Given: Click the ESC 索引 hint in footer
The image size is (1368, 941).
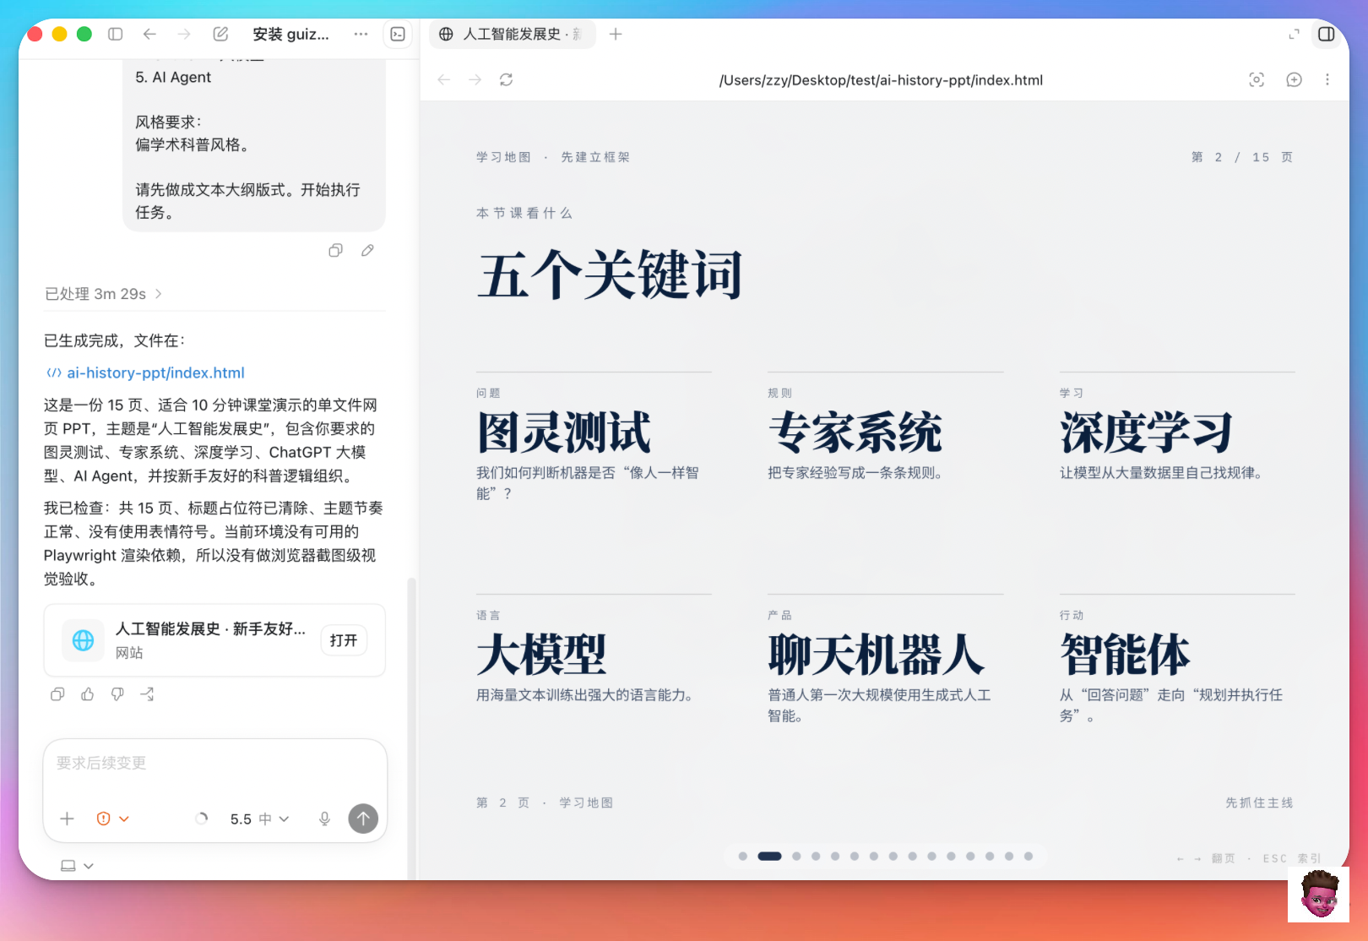Looking at the screenshot, I should click(1292, 858).
